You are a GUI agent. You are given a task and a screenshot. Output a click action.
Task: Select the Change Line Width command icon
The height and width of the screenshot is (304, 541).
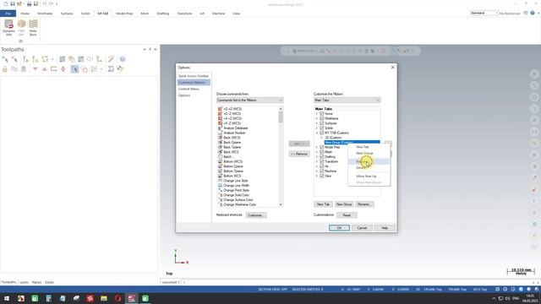220,186
